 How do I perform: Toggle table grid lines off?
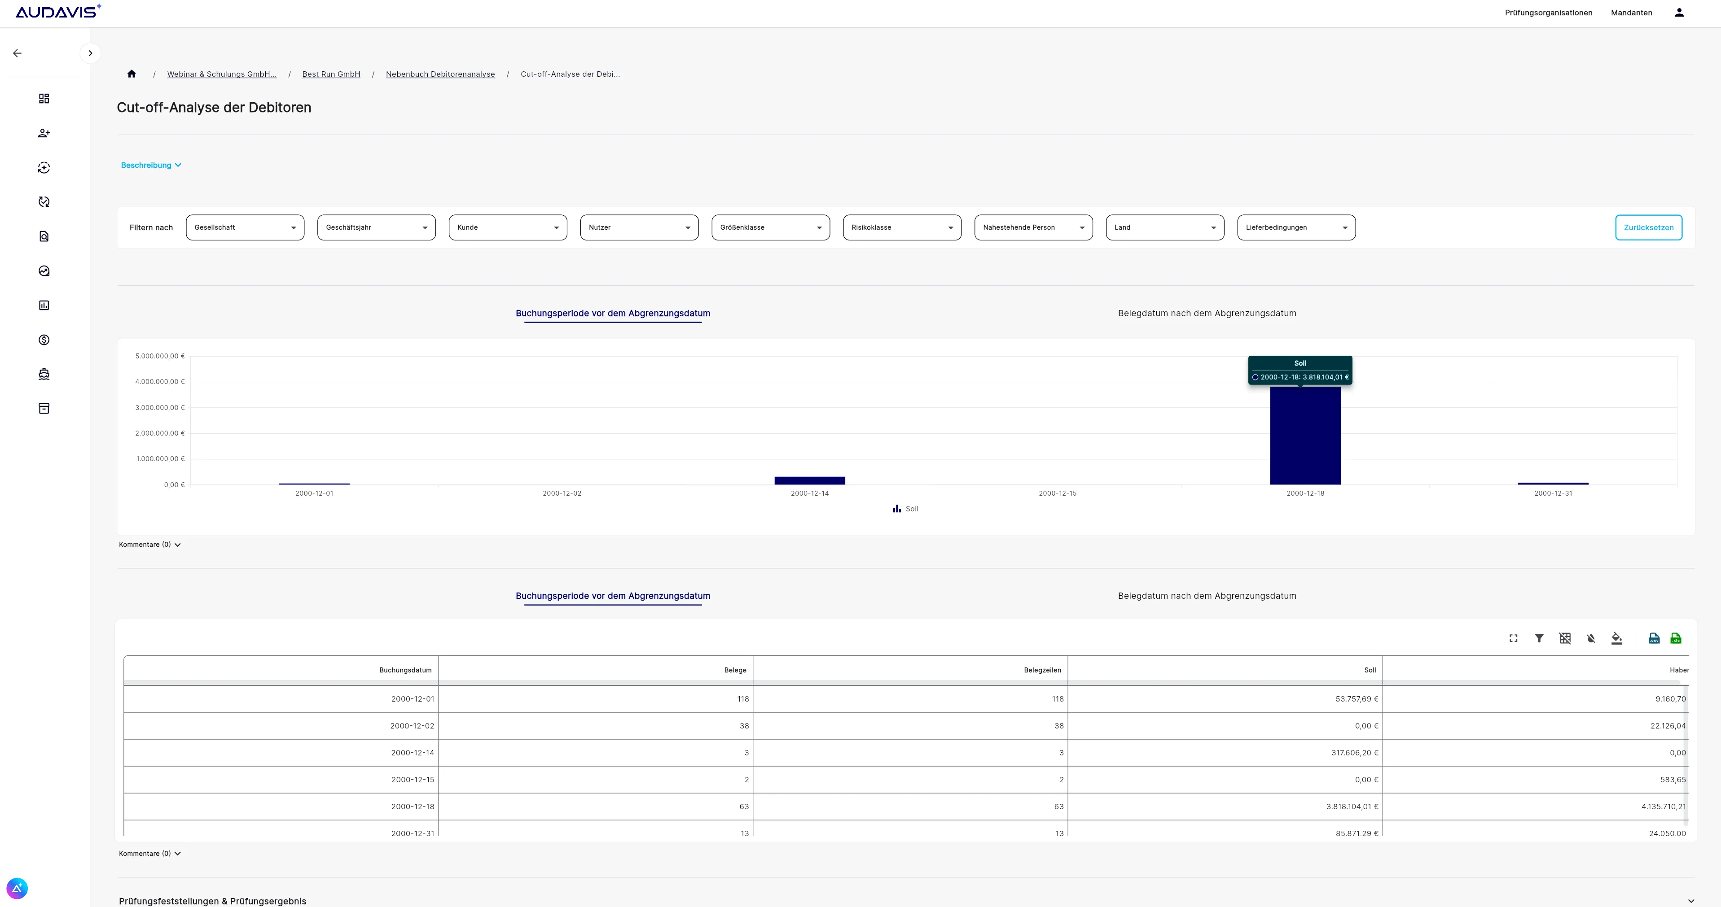pos(1565,638)
